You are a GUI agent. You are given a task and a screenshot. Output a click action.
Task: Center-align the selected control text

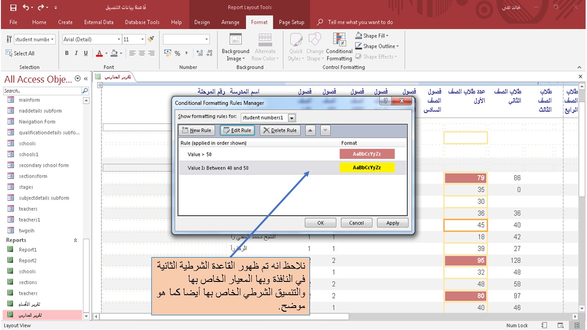[x=142, y=54]
